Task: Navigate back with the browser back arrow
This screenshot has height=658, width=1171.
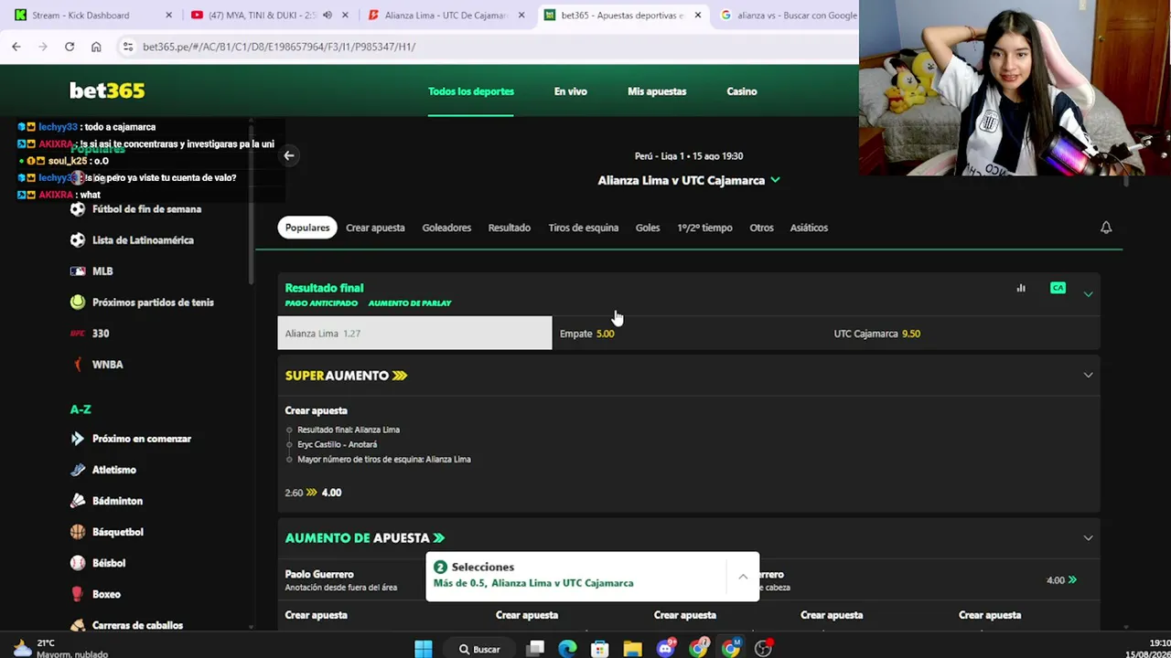Action: [x=16, y=47]
